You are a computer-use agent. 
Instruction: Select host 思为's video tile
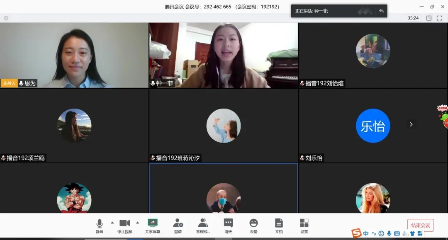pyautogui.click(x=74, y=55)
